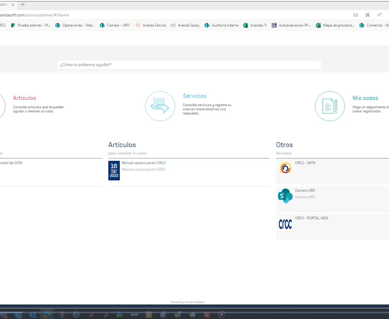The height and width of the screenshot is (319, 389).
Task: Open the Auditoría Interna bookmark
Action: click(222, 26)
